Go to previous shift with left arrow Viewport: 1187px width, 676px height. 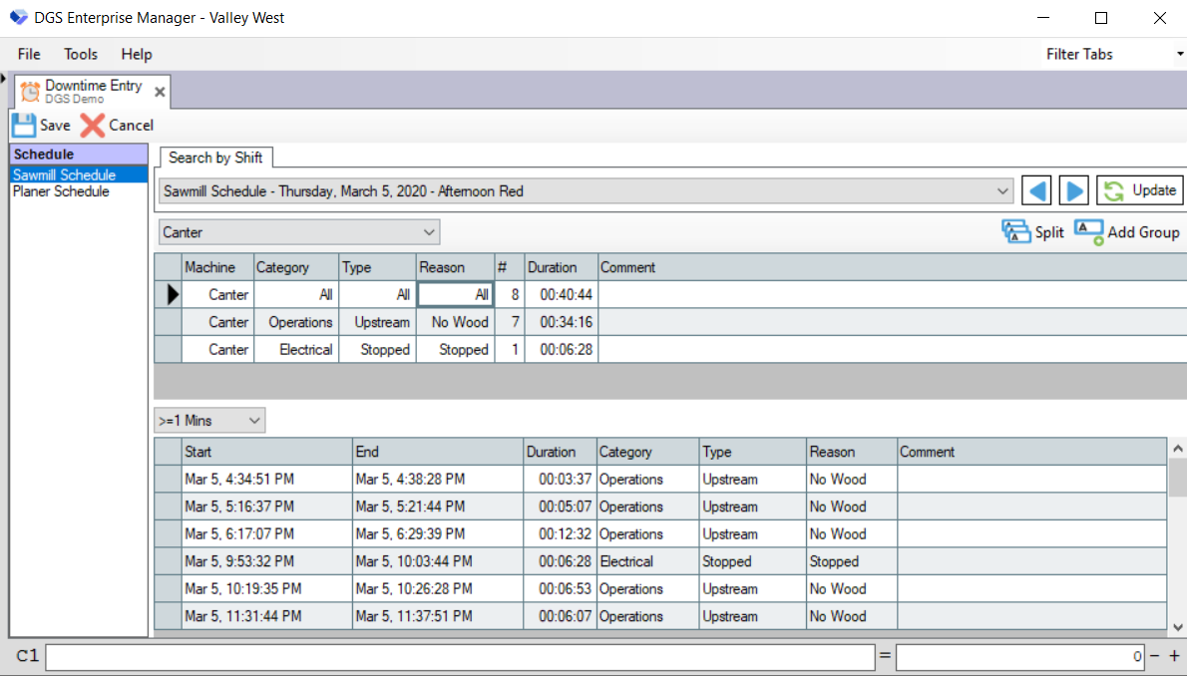(x=1037, y=190)
